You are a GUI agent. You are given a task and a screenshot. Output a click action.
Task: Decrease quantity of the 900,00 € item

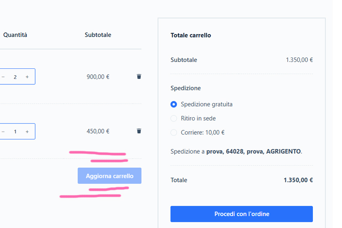3,77
